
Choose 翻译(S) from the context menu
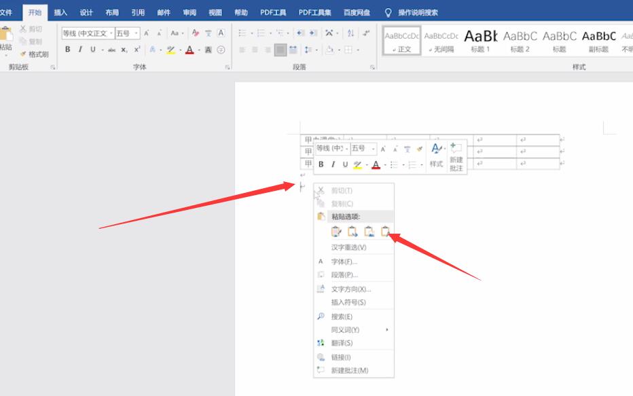354,343
